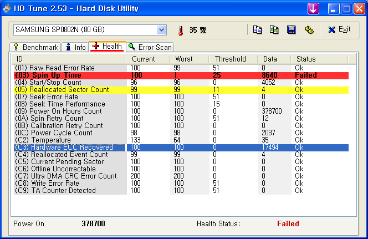Image resolution: width=368 pixels, height=239 pixels.
Task: Select the Power On Hours Count row
Action: (x=181, y=111)
